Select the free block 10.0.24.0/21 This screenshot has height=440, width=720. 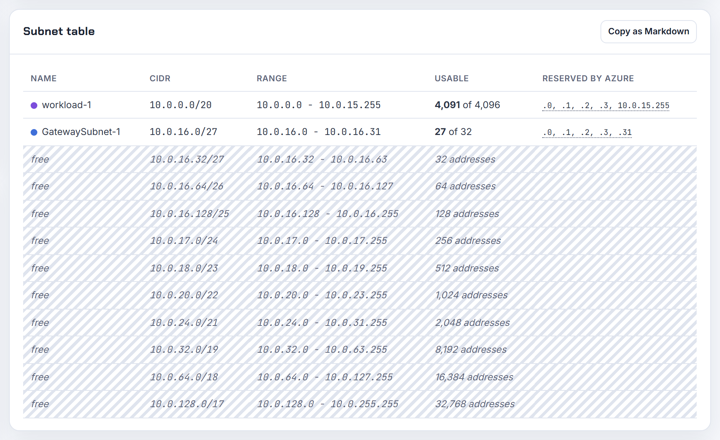click(184, 323)
